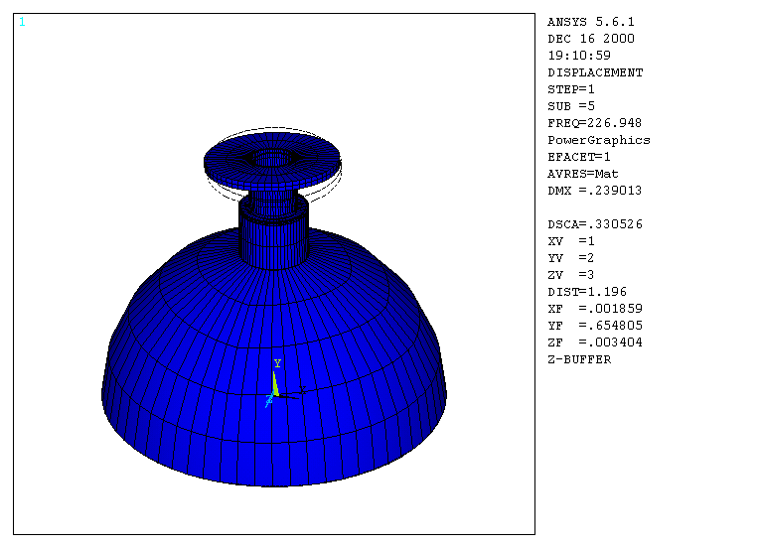Click the central hole of the top flange
The height and width of the screenshot is (548, 759).
click(272, 158)
